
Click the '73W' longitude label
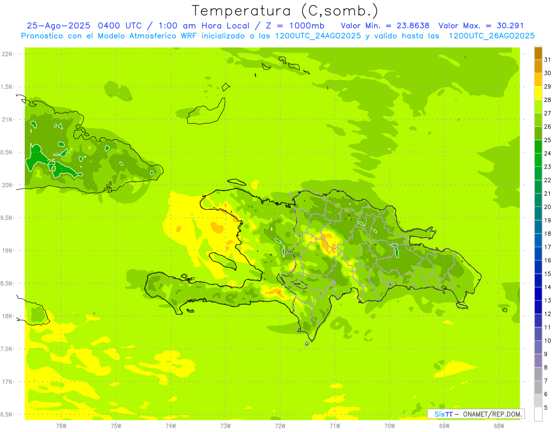(x=225, y=425)
